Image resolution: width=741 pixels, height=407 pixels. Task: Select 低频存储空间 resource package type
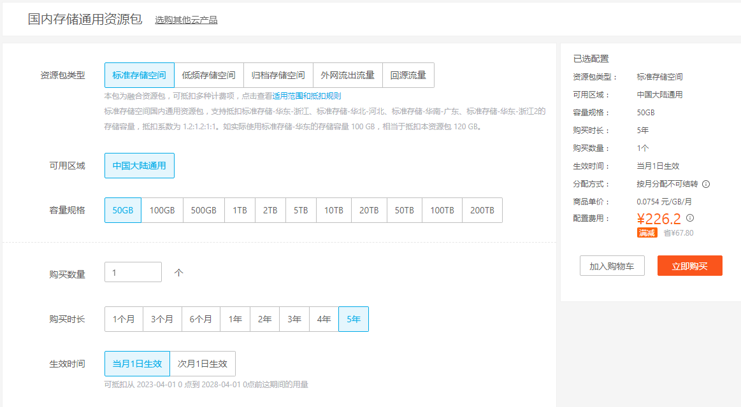pos(208,75)
